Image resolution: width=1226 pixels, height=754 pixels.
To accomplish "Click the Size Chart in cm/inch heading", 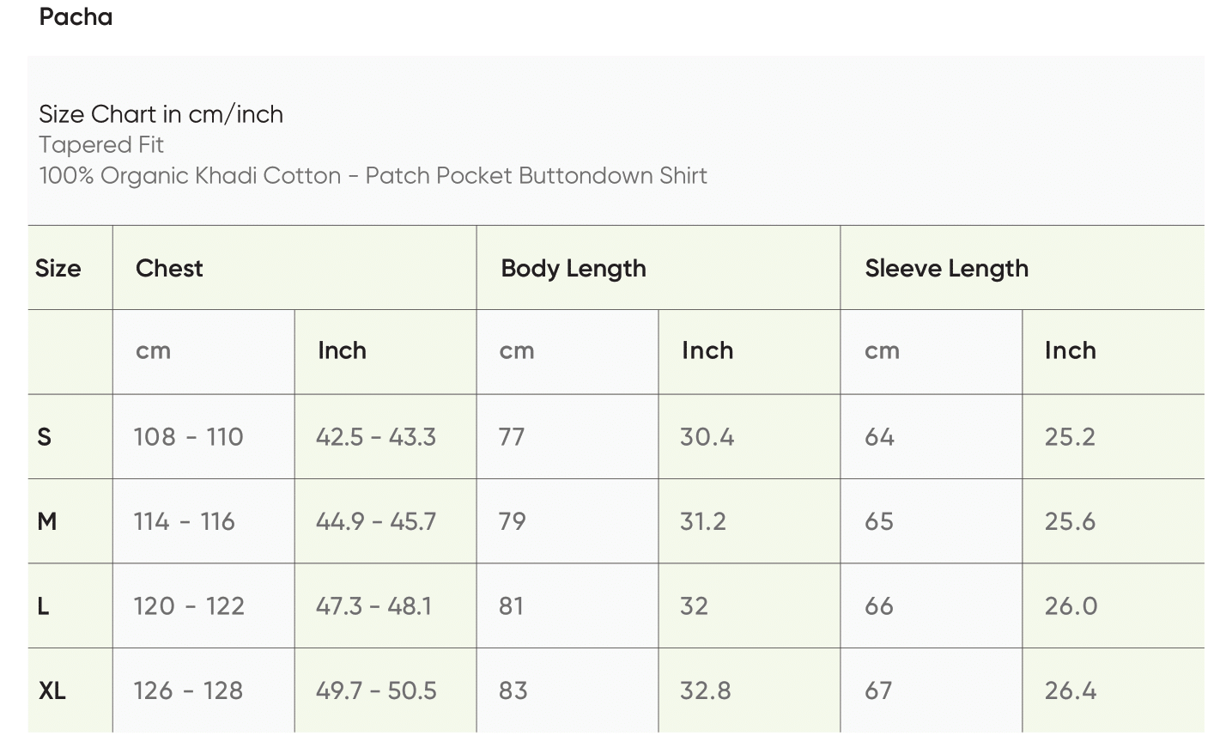I will coord(161,114).
